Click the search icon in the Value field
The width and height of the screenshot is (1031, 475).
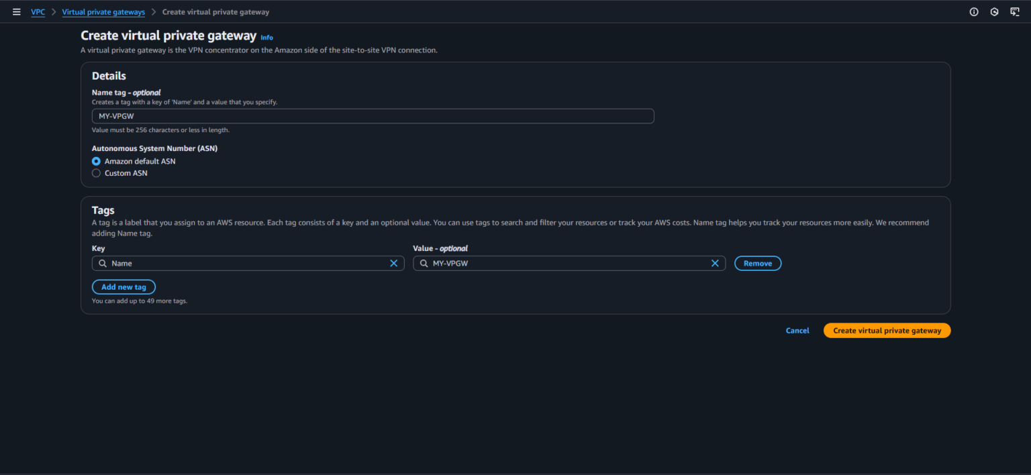coord(424,264)
